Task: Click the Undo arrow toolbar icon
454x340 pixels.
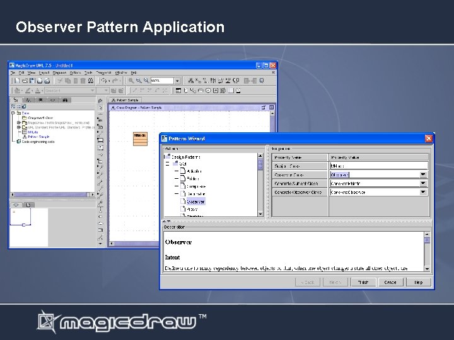Action: tap(104, 81)
